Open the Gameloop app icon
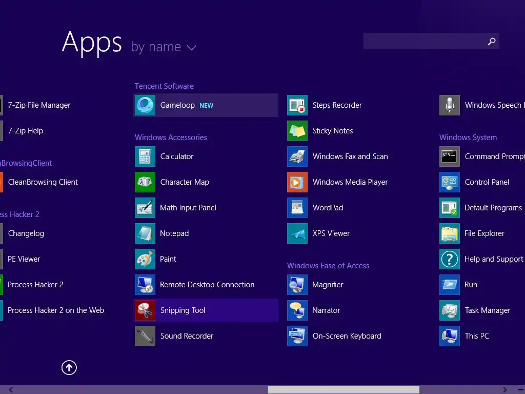The width and height of the screenshot is (525, 394). click(145, 105)
